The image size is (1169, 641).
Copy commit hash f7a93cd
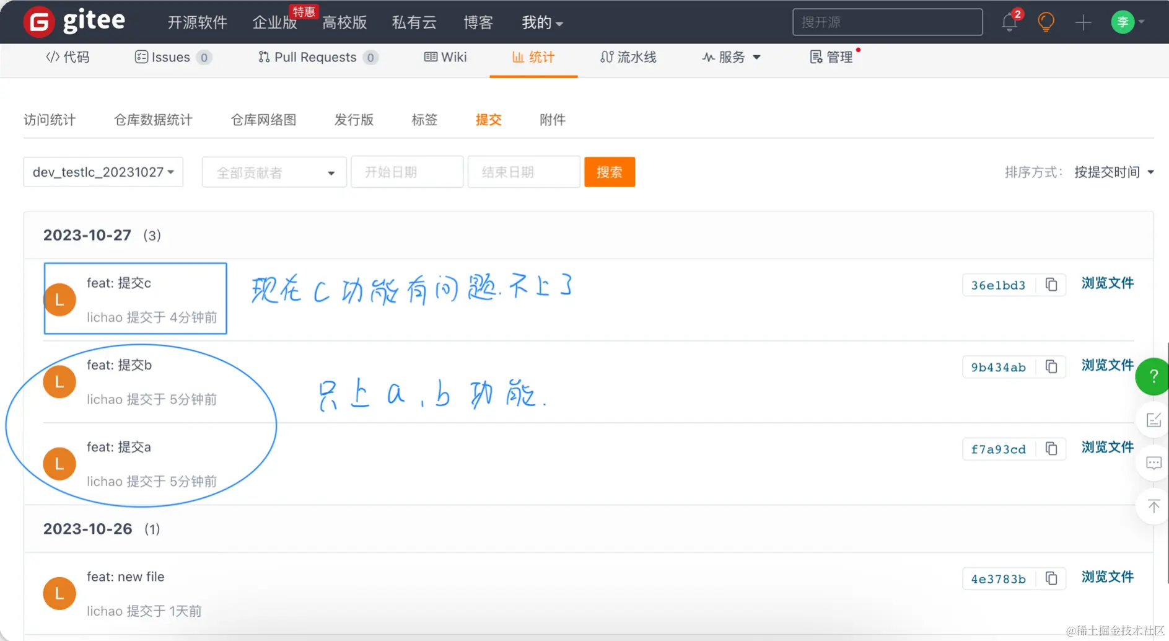point(1051,448)
